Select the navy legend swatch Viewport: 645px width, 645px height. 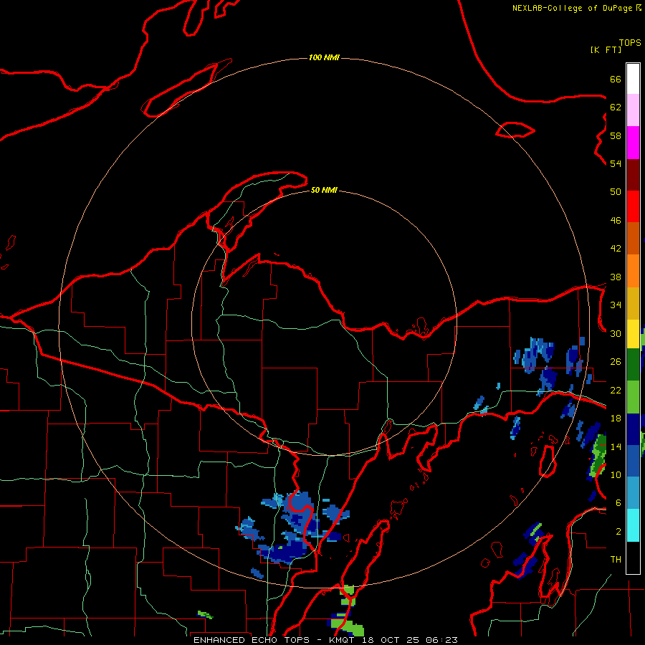pos(633,429)
